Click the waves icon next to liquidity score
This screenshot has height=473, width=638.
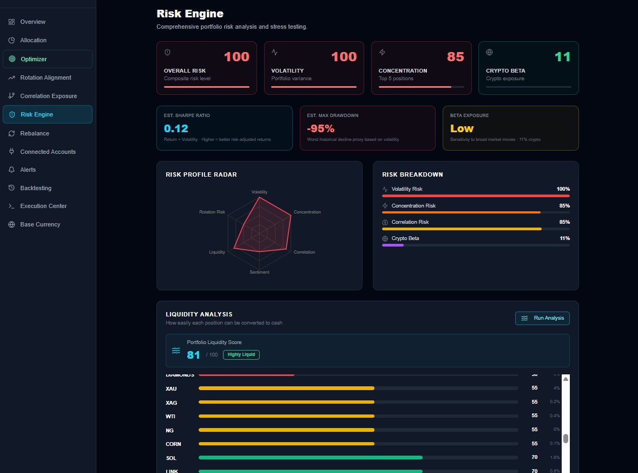point(176,351)
